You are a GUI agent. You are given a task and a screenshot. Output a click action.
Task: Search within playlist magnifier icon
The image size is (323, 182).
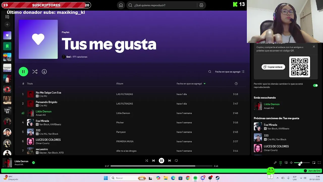(x=210, y=72)
